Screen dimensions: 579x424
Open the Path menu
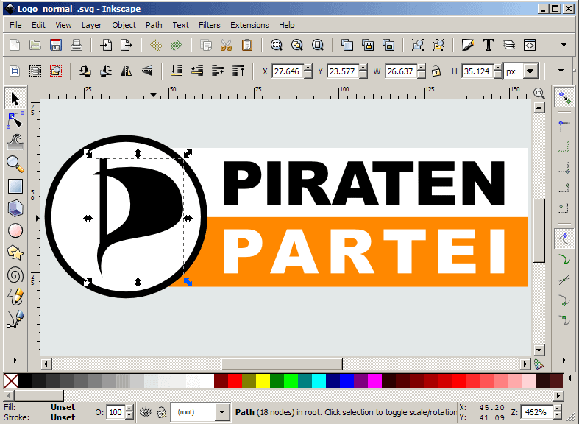click(x=154, y=25)
